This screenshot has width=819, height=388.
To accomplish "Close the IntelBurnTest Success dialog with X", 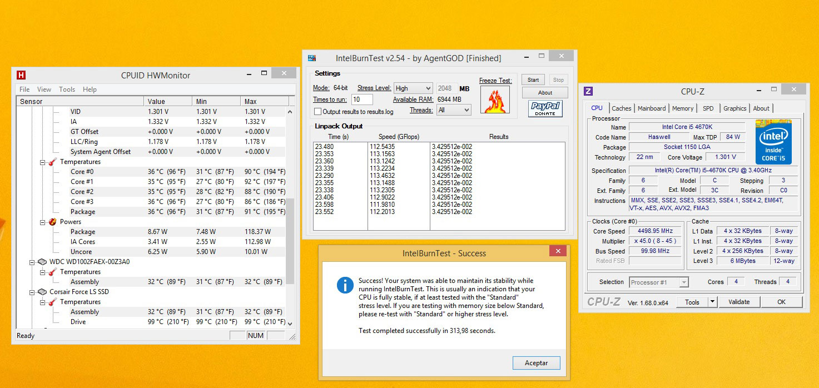I will 558,251.
